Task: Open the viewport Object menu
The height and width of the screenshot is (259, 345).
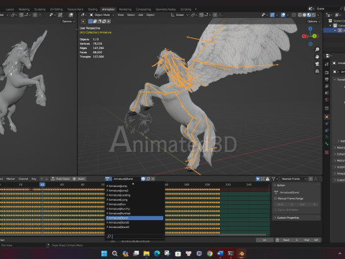Action: coord(150,15)
